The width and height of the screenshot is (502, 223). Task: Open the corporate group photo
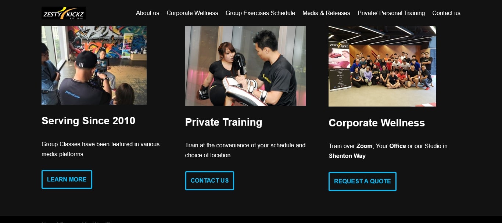coord(382,66)
